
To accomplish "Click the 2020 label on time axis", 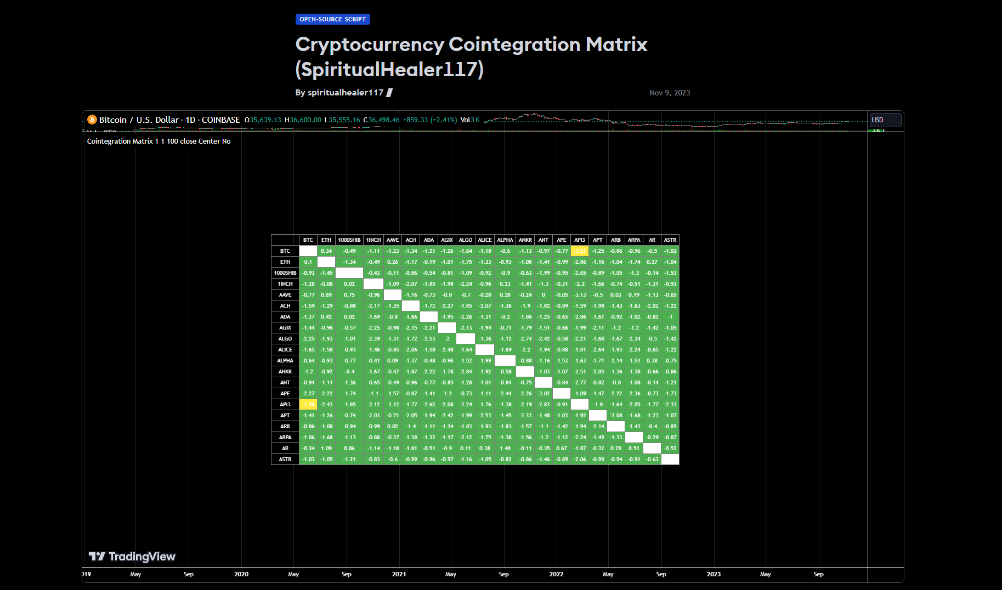I will [x=241, y=574].
